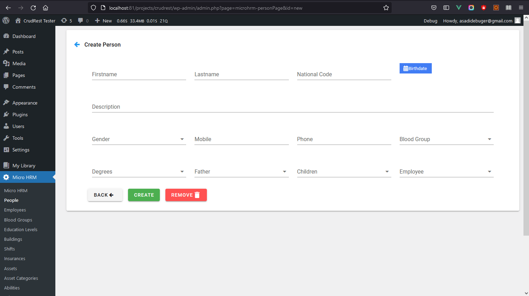The width and height of the screenshot is (529, 296).
Task: Click the WordPress logo in admin bar
Action: [x=6, y=21]
